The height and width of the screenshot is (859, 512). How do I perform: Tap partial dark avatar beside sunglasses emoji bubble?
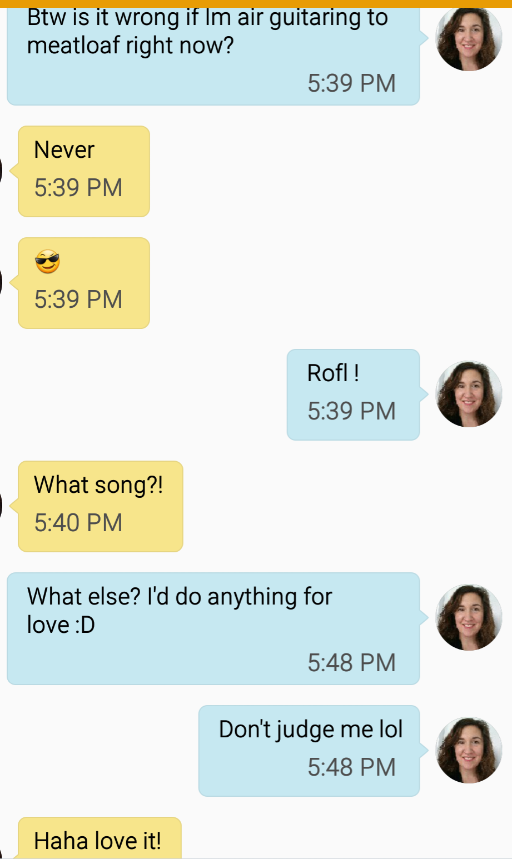tap(2, 282)
